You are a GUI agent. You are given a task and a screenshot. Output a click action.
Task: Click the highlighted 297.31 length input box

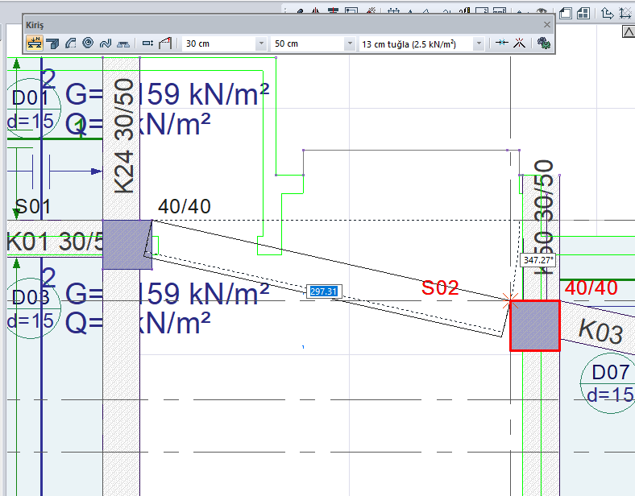pyautogui.click(x=322, y=291)
